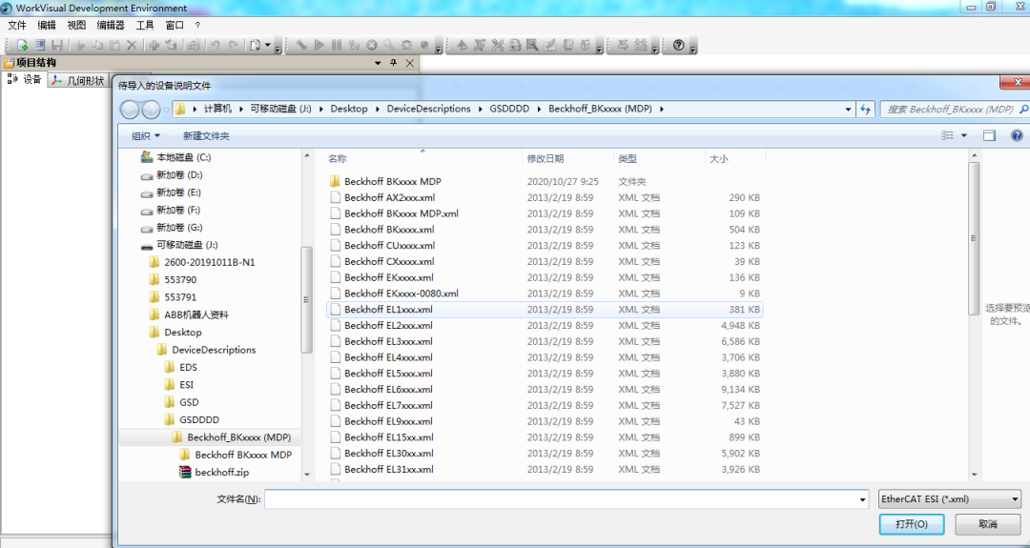The height and width of the screenshot is (548, 1030).
Task: Open the view mode dropdown arrow
Action: coord(964,136)
